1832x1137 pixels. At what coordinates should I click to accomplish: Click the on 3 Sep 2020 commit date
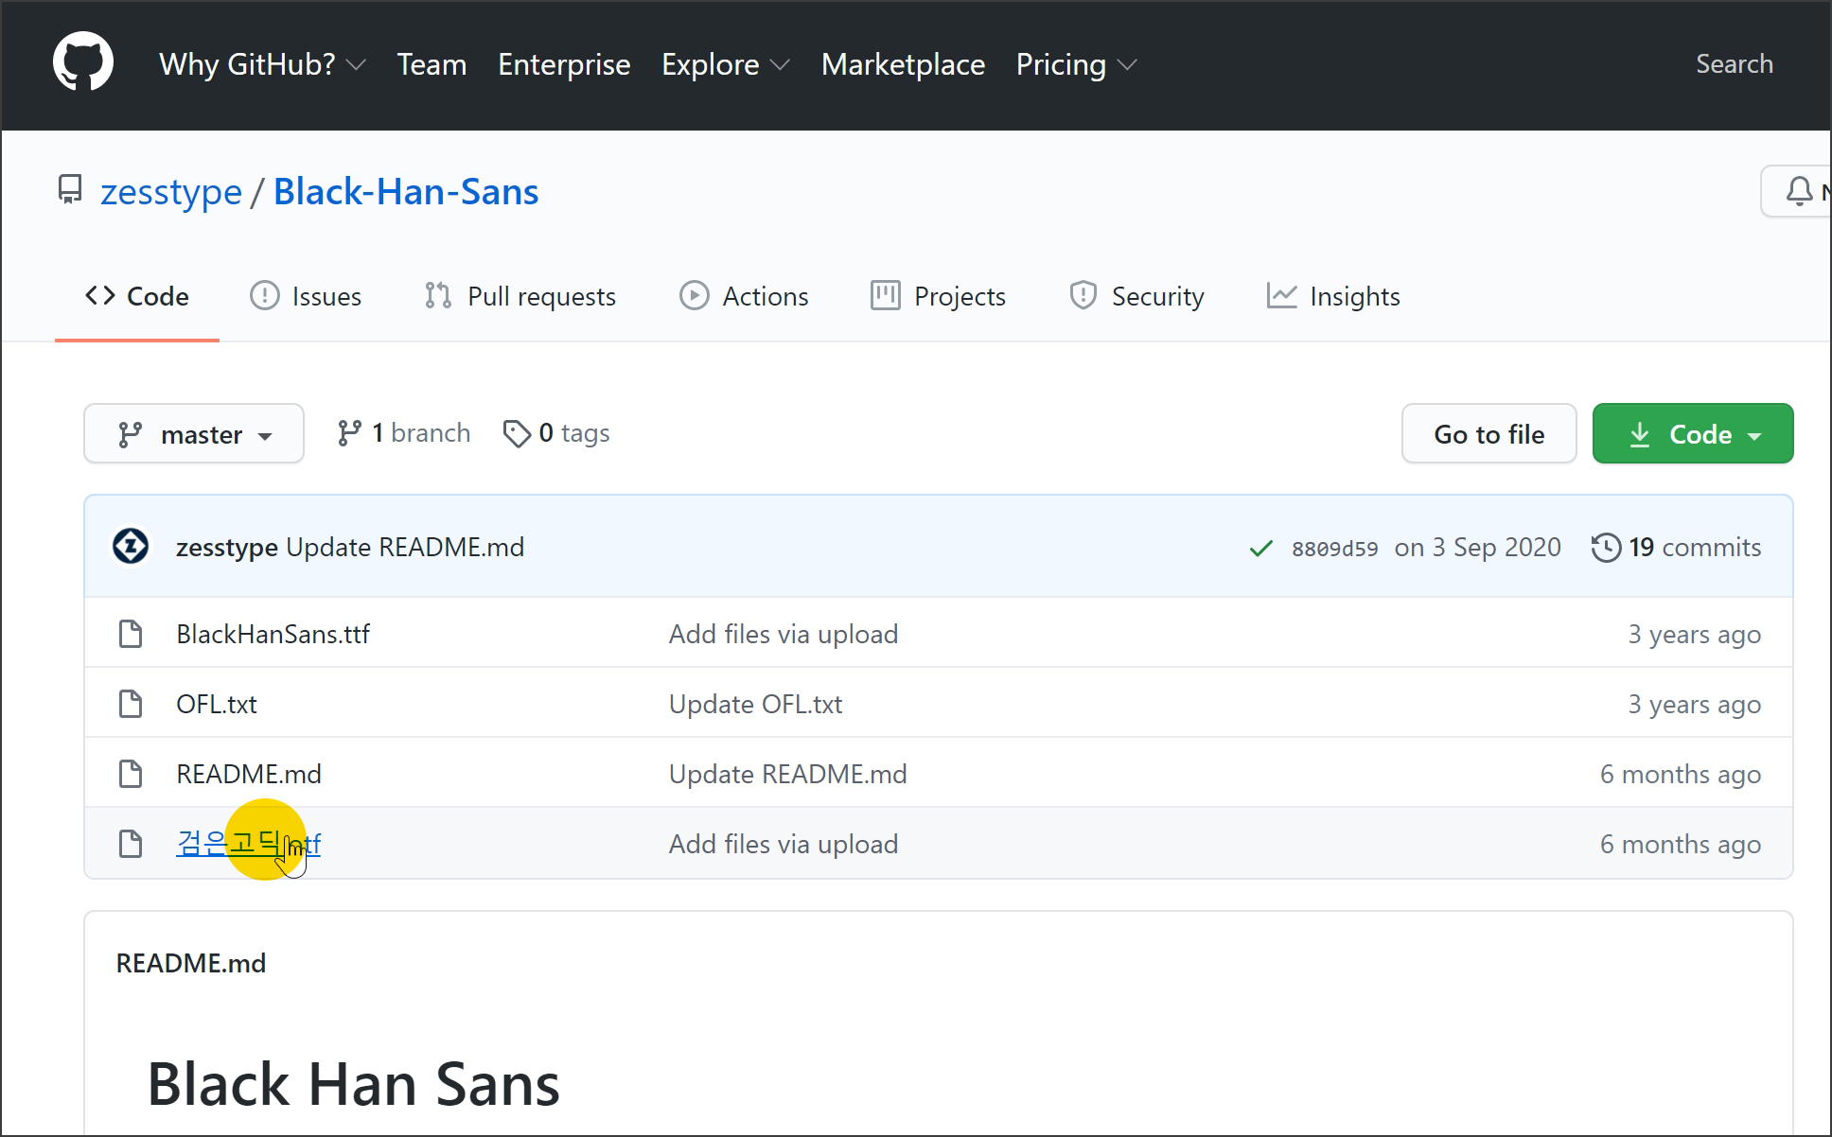(x=1477, y=547)
